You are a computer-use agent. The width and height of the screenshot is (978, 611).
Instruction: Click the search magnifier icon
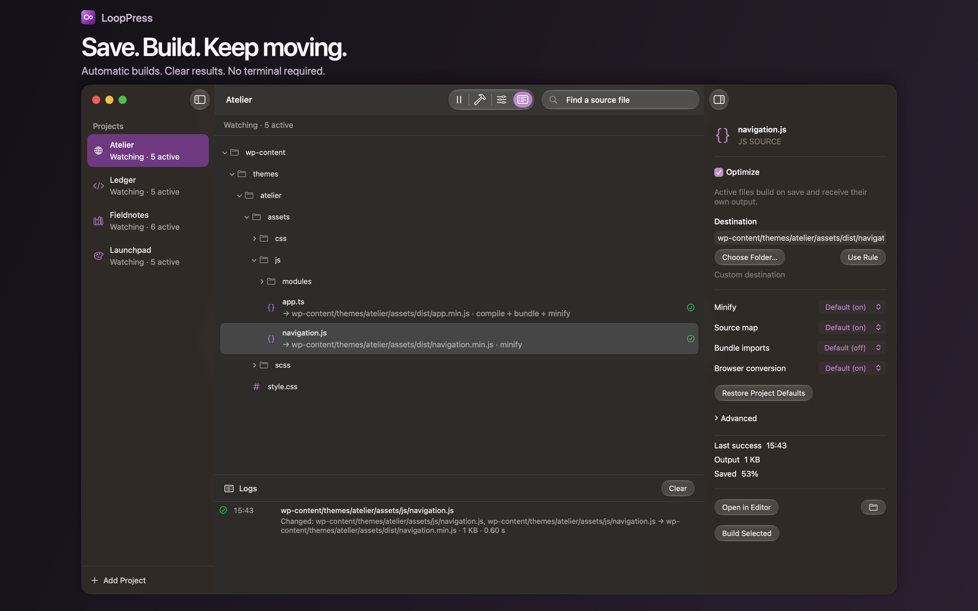(553, 100)
